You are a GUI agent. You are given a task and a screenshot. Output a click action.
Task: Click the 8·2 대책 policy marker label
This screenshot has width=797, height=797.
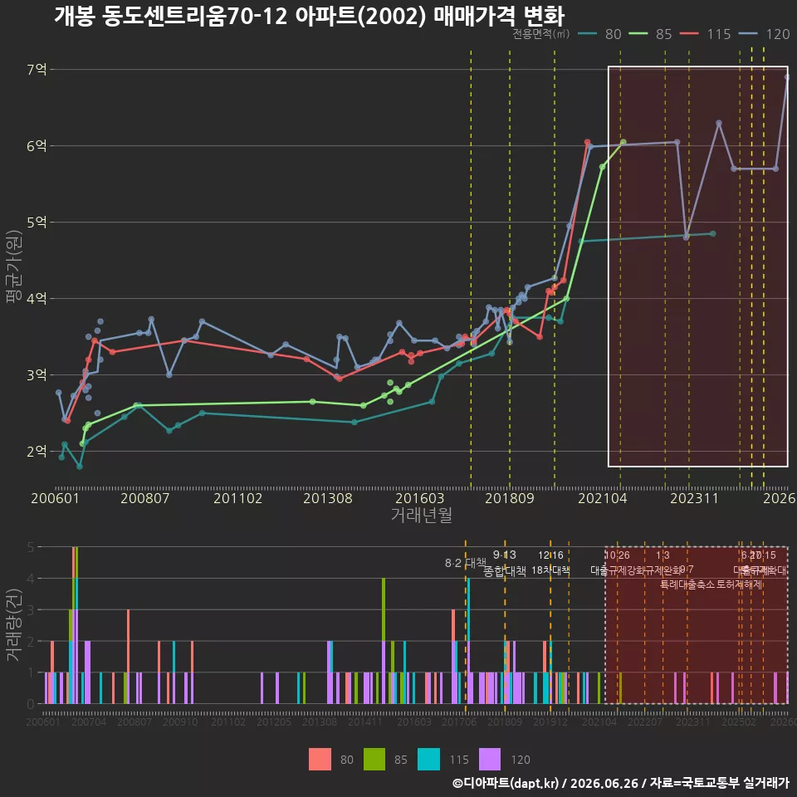465,563
